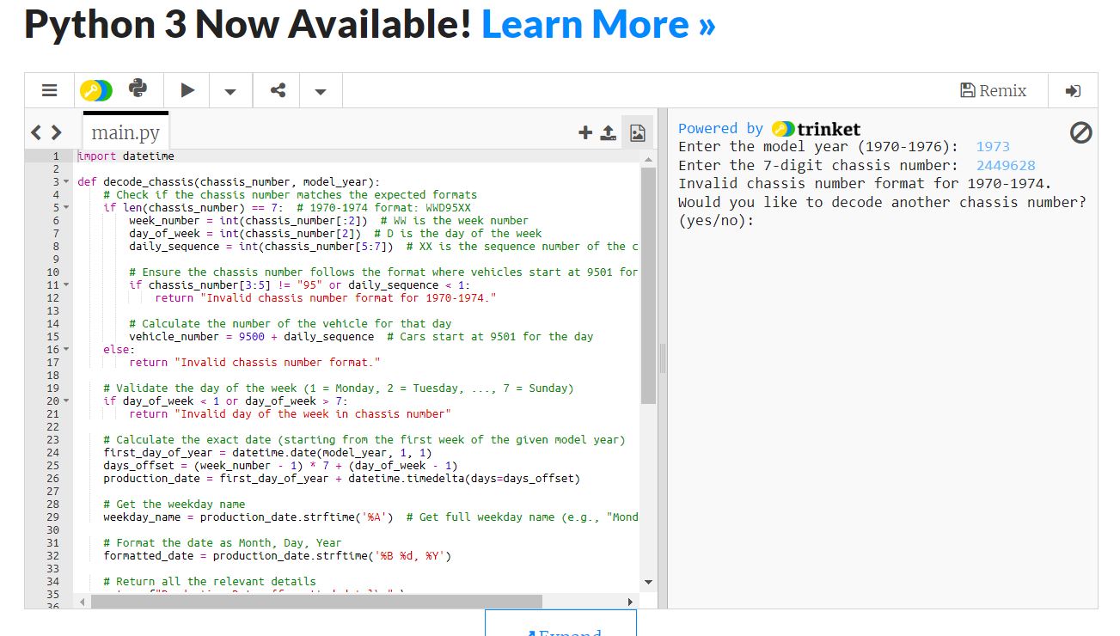Open the image library icon
Viewport: 1120px width, 636px height.
(637, 132)
